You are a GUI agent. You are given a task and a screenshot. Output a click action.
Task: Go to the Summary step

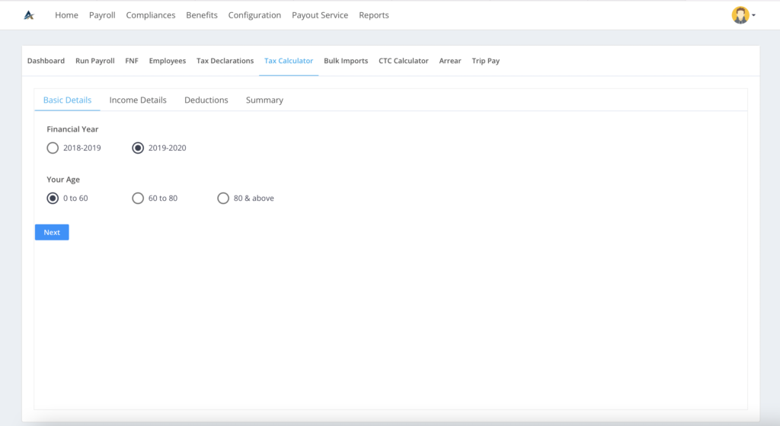tap(264, 100)
